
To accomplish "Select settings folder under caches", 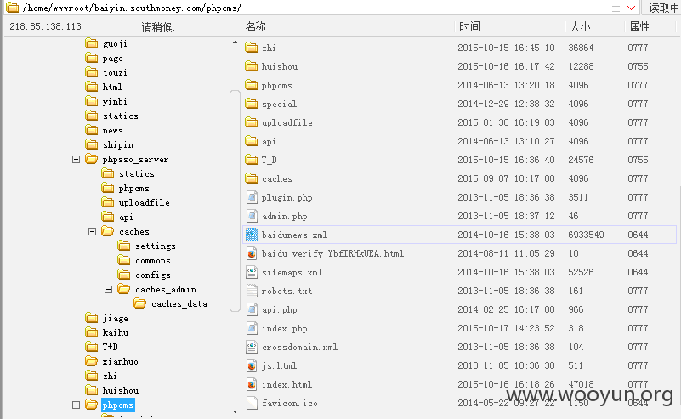I will [x=155, y=246].
